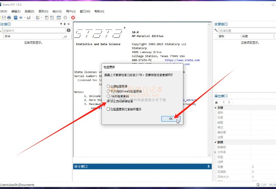The width and height of the screenshot is (276, 189).
Task: Click the Users\xiaolin\Documents path in status bar
Action: click(x=17, y=185)
